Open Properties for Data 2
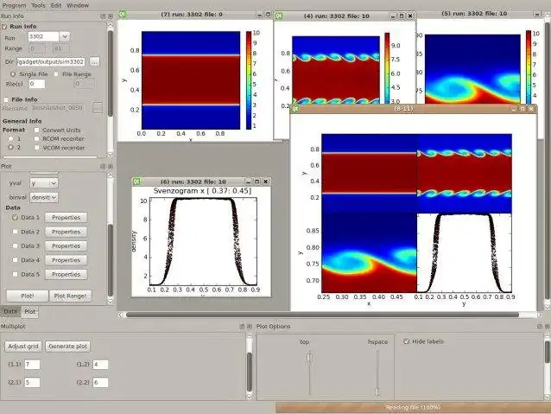 coord(66,232)
